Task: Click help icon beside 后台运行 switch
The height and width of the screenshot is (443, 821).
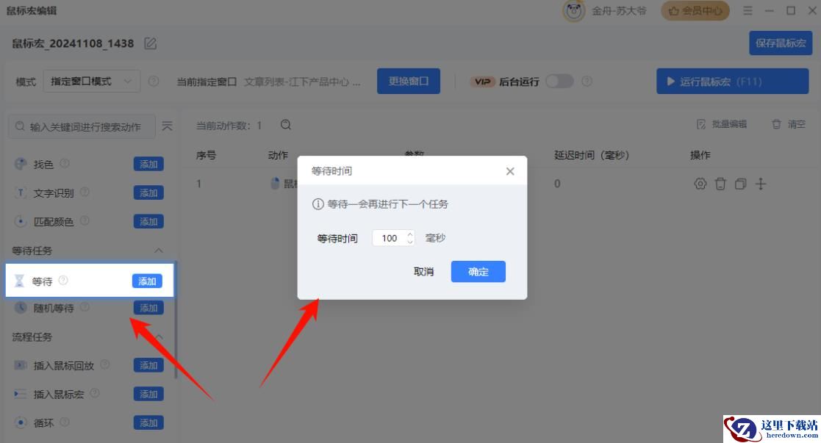Action: (587, 81)
